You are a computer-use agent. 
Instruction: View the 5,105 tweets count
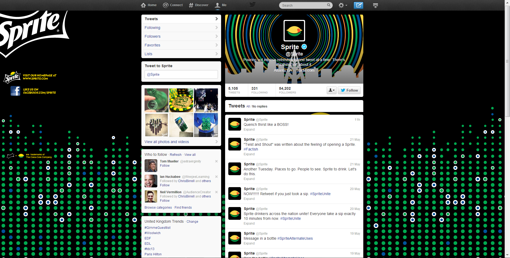(234, 90)
